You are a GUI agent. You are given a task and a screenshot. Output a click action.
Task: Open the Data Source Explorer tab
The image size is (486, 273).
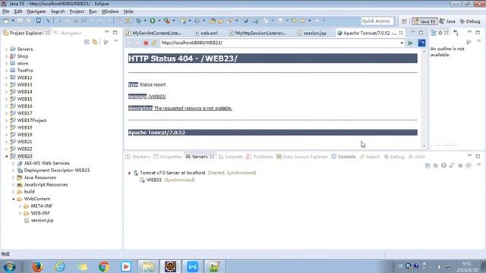click(x=302, y=157)
